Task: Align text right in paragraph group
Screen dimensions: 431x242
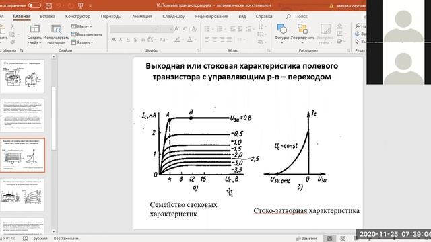Action: [x=222, y=40]
